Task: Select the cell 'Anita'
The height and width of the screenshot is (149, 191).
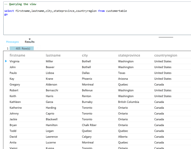Action: (x=13, y=142)
